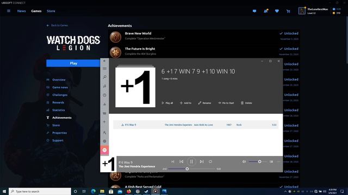Delete the playlist
This screenshot has width=348, height=195.
click(x=246, y=103)
